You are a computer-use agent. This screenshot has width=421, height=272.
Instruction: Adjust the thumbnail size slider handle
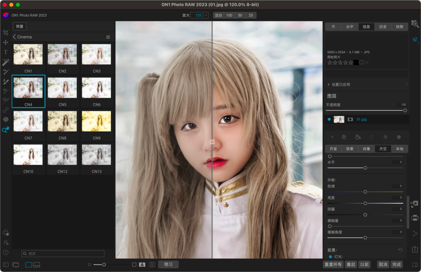(104, 265)
